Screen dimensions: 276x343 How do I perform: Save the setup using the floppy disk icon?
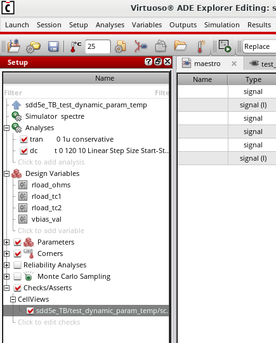(53, 46)
